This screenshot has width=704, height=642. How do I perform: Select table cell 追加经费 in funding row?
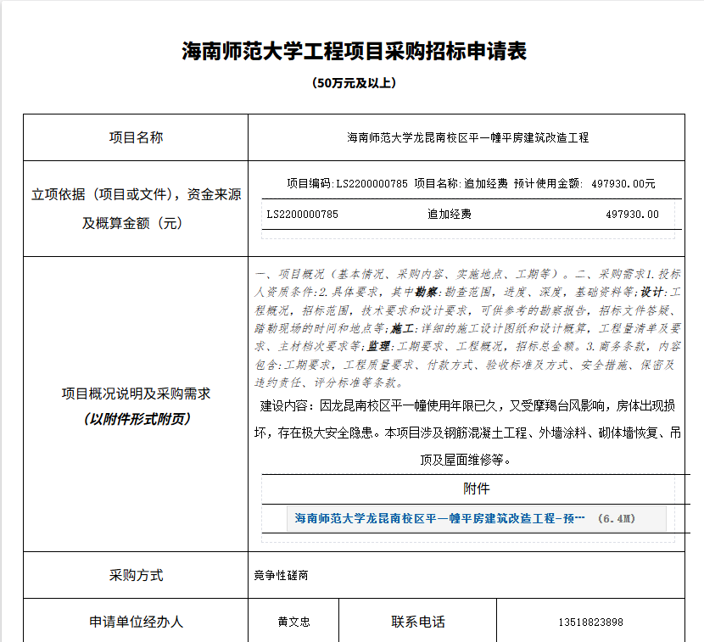pyautogui.click(x=450, y=215)
